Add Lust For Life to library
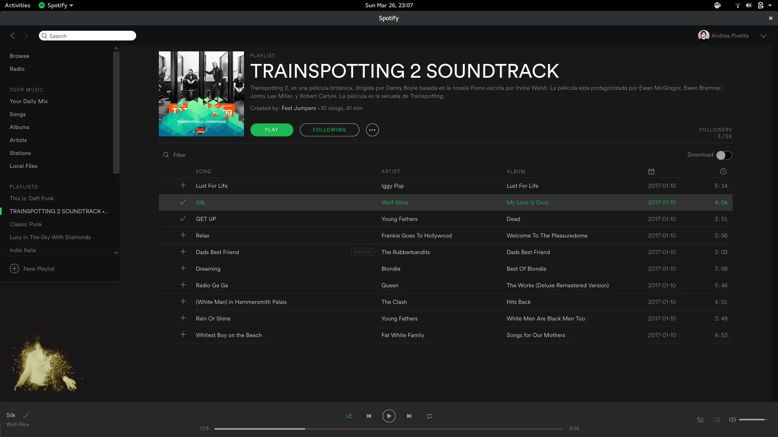Image resolution: width=778 pixels, height=437 pixels. click(183, 186)
